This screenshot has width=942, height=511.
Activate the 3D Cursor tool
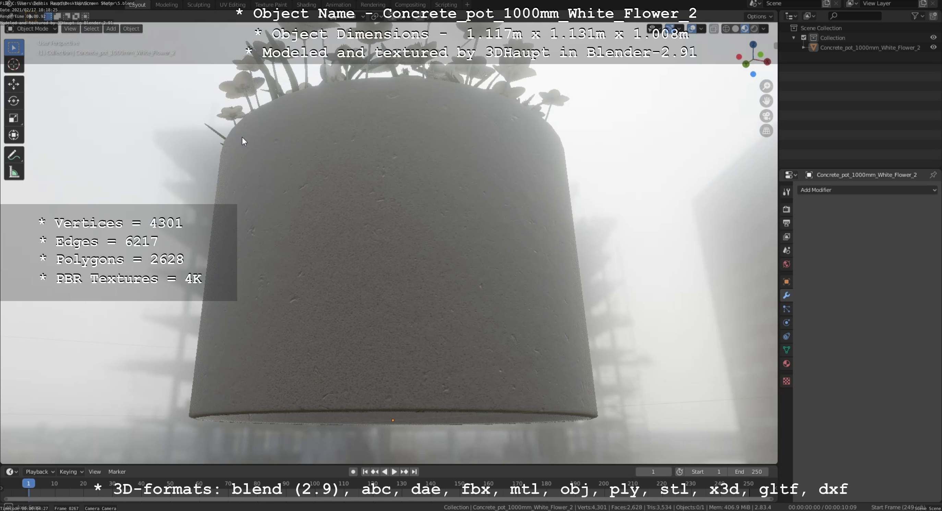(x=14, y=65)
